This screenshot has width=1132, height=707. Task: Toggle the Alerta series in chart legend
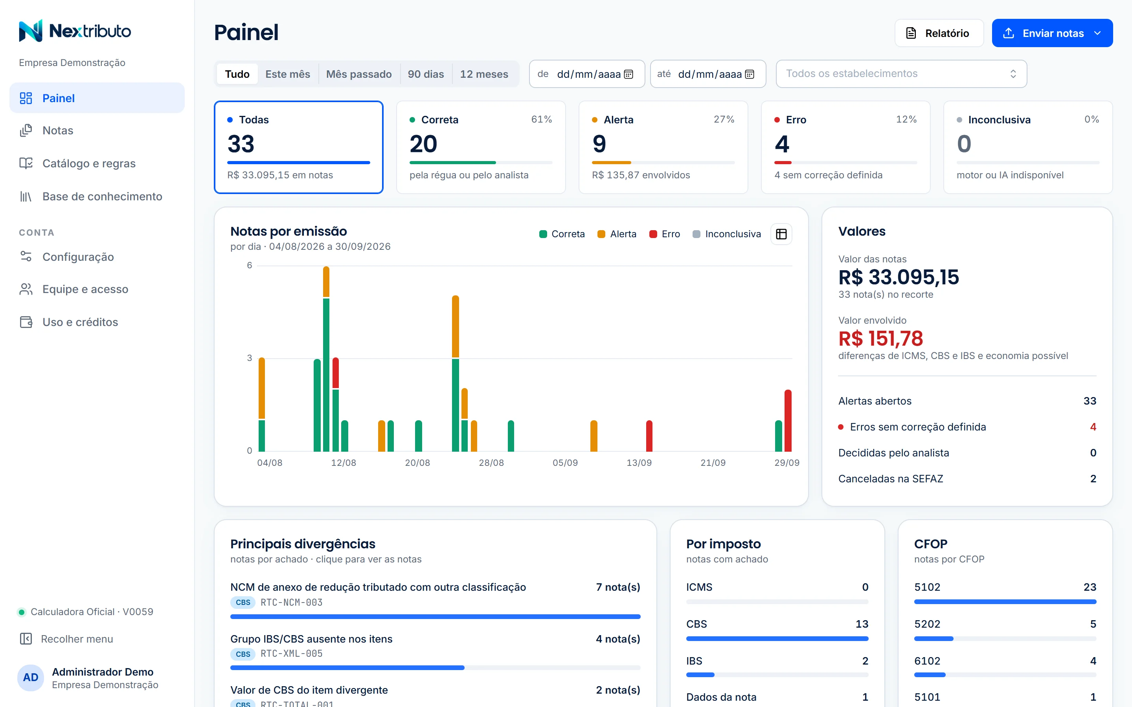pyautogui.click(x=617, y=234)
